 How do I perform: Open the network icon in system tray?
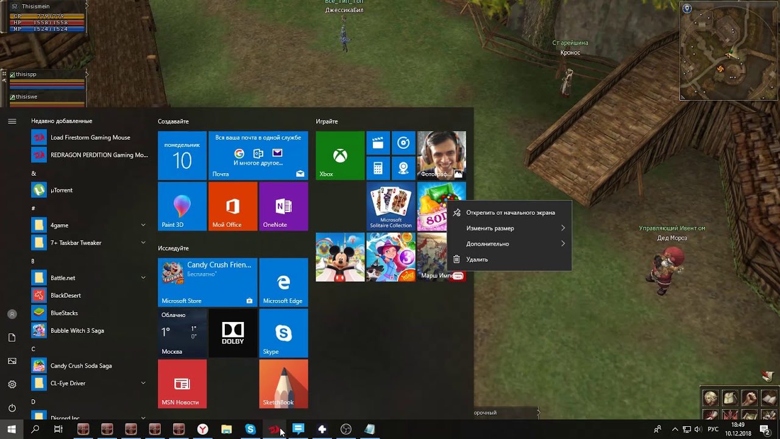coord(686,429)
